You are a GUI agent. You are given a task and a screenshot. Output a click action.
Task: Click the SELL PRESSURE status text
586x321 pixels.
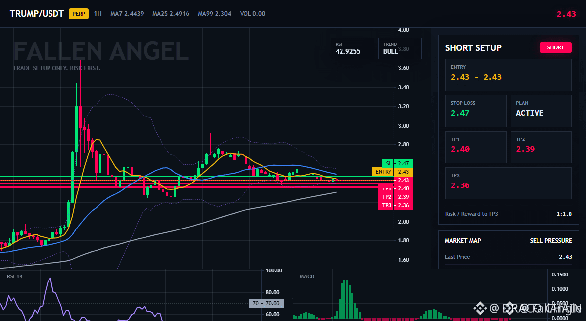pos(550,241)
